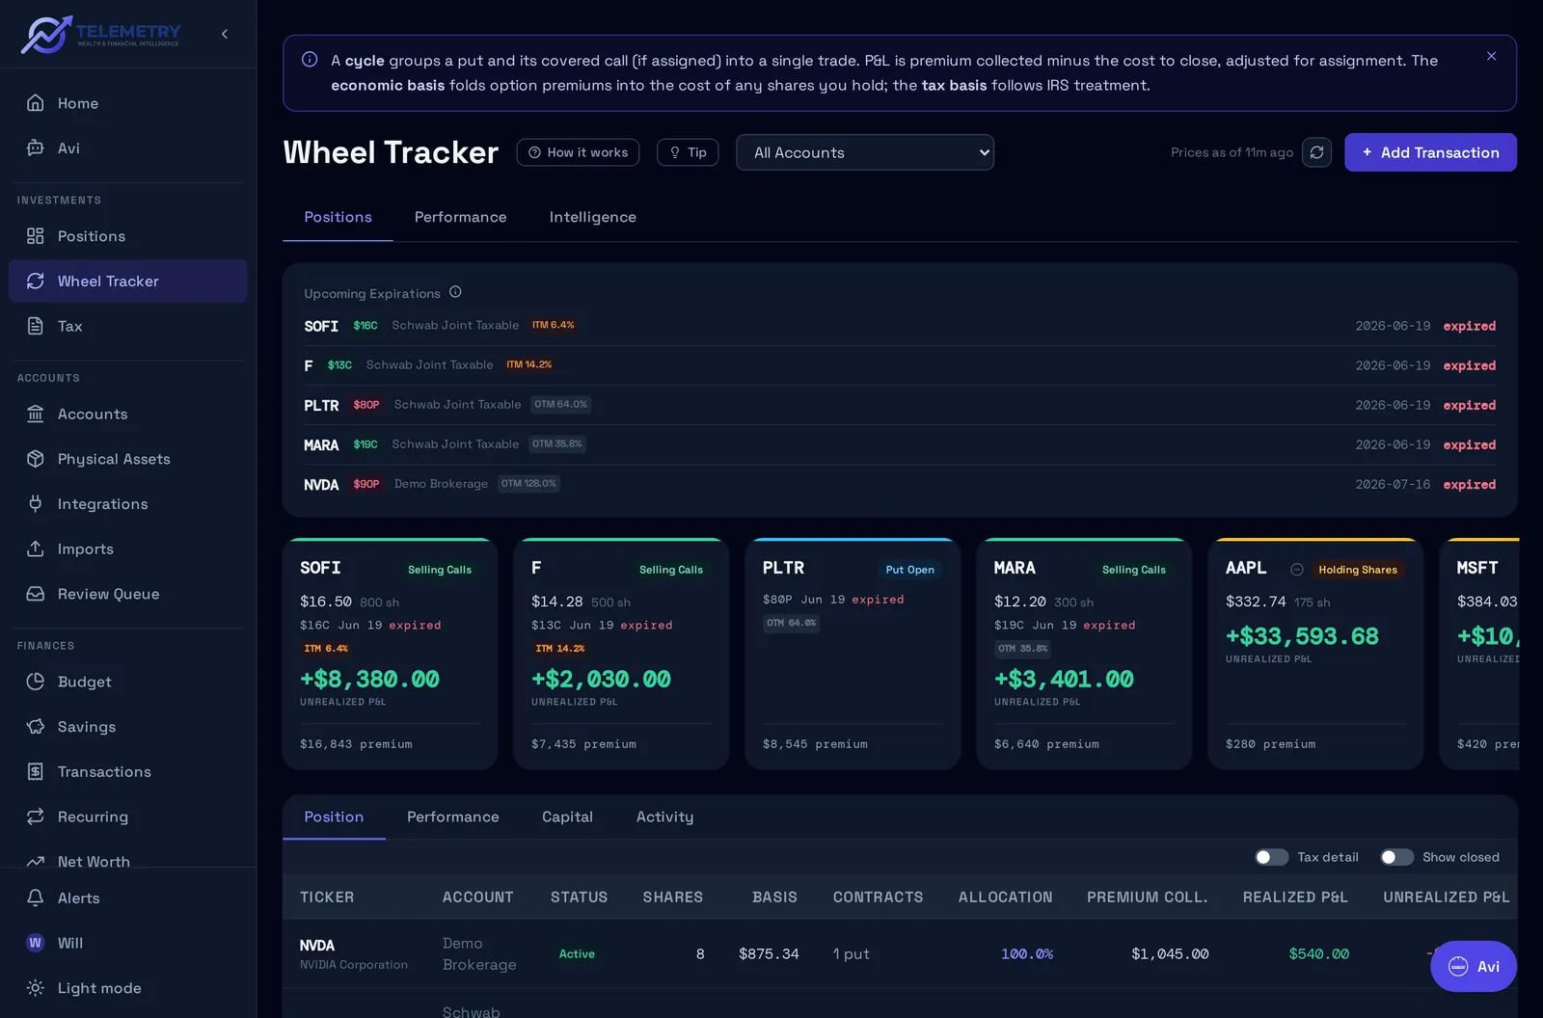Open Integrations plug icon
The height and width of the screenshot is (1018, 1543).
point(36,503)
